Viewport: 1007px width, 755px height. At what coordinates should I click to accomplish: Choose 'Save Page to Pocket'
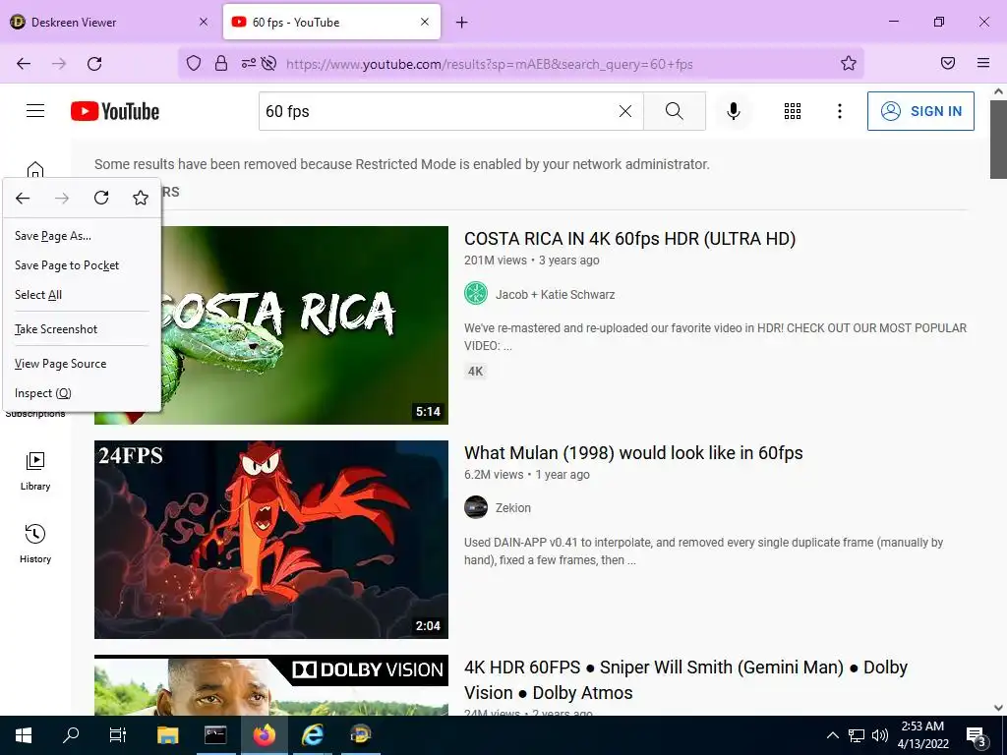coord(82,265)
